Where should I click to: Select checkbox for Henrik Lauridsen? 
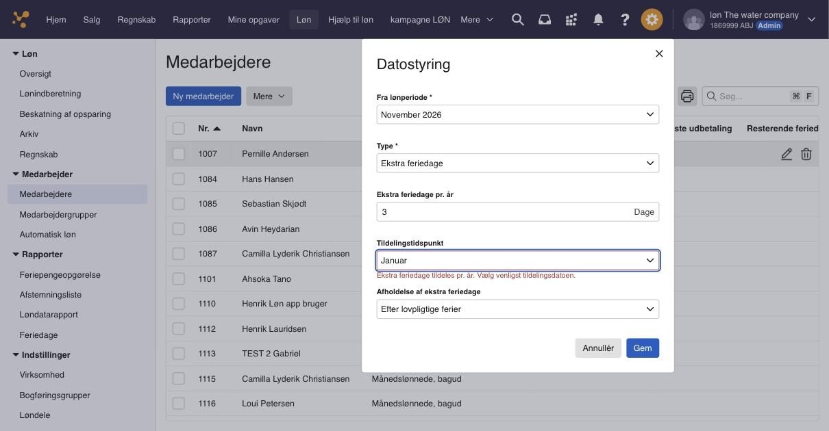point(179,328)
